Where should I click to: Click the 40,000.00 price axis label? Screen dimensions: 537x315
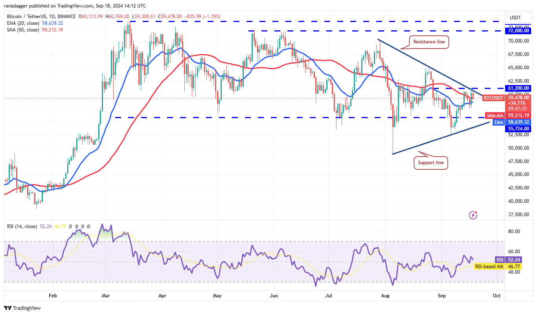[x=519, y=201]
